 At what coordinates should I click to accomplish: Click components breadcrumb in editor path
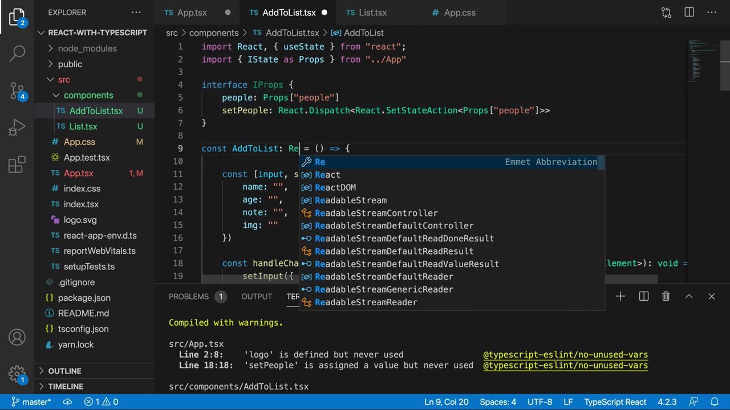[x=214, y=33]
